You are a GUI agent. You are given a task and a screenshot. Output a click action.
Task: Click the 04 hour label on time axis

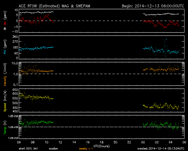[170, 142]
